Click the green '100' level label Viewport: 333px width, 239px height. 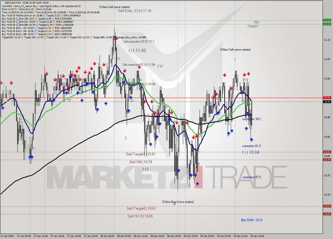(256, 22)
